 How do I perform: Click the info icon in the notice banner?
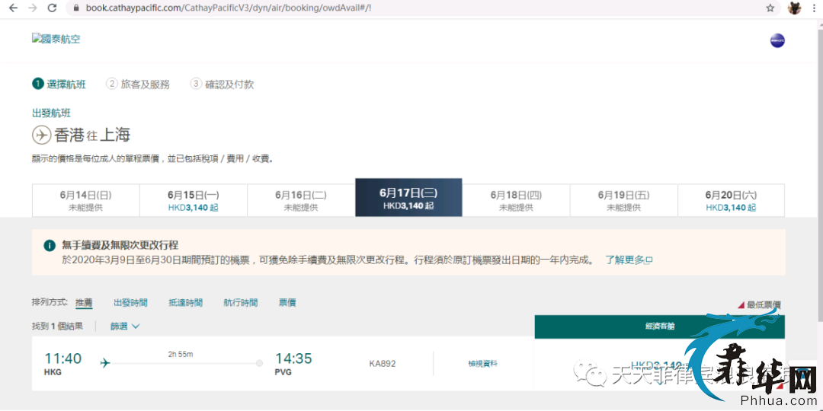coord(50,245)
